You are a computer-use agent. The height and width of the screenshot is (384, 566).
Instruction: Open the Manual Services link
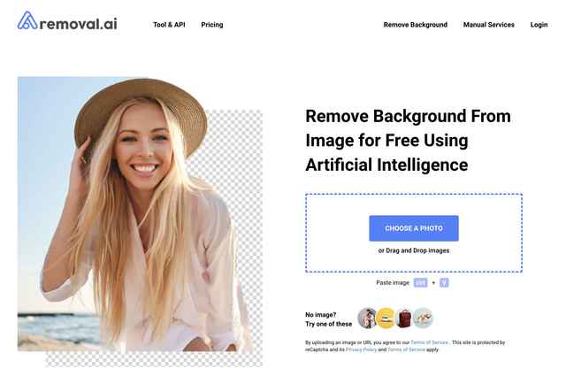tap(489, 25)
